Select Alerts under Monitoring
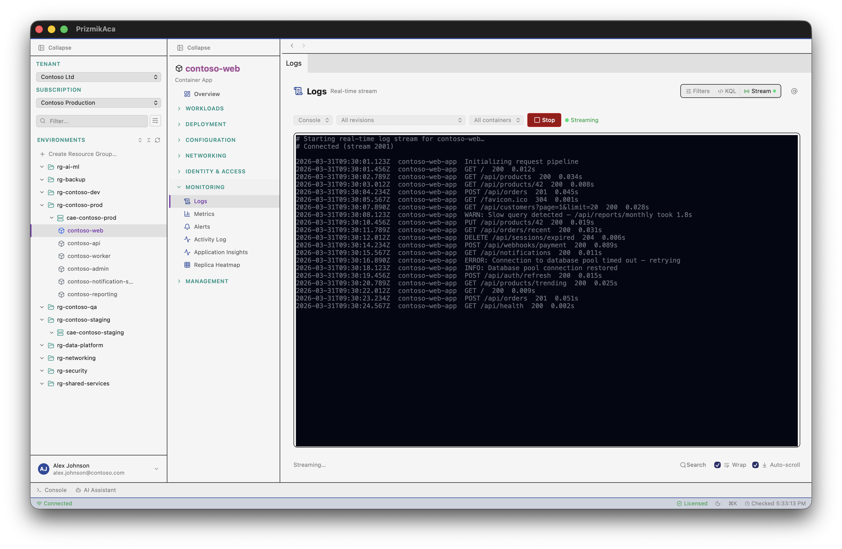Viewport: 842px width, 549px height. tap(202, 226)
